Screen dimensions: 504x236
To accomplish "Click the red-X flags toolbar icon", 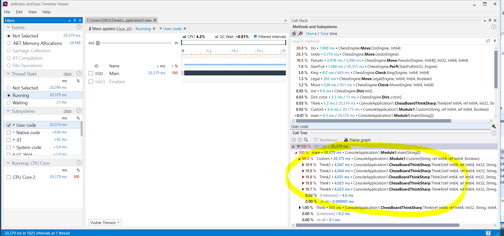I will pos(300,34).
